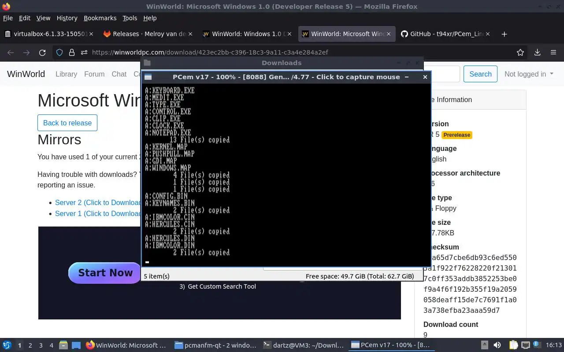This screenshot has height=352, width=564.
Task: Activate the PCem v17 taskbar entry
Action: 393,345
